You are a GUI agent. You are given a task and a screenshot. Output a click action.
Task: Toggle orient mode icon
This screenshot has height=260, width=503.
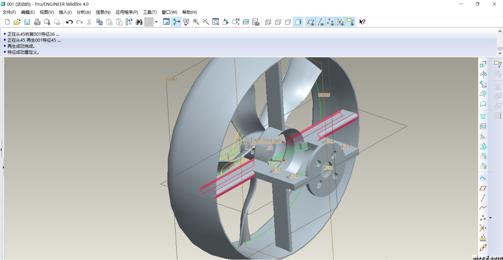[x=186, y=22]
